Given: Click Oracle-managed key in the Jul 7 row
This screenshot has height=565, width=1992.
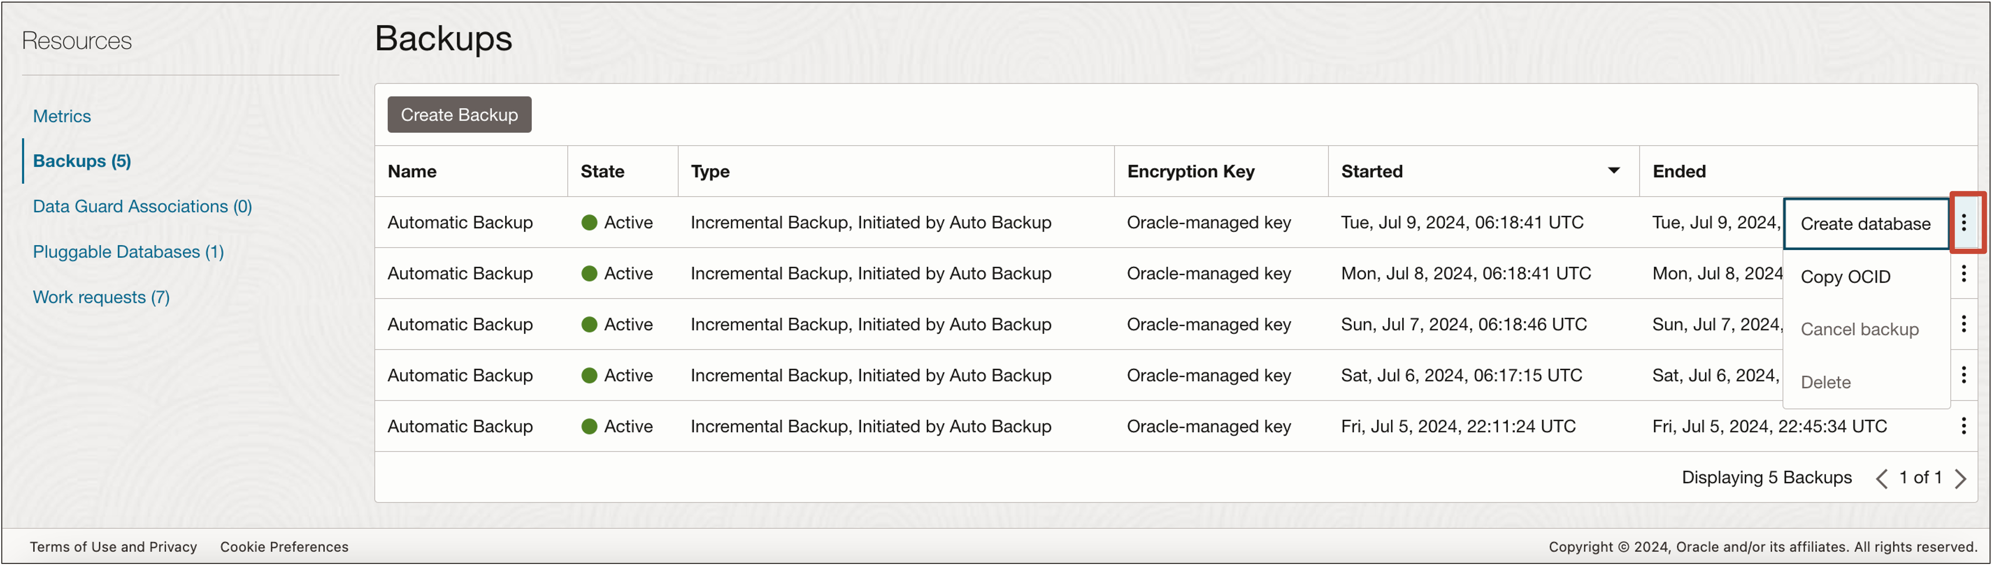Looking at the screenshot, I should 1209,324.
